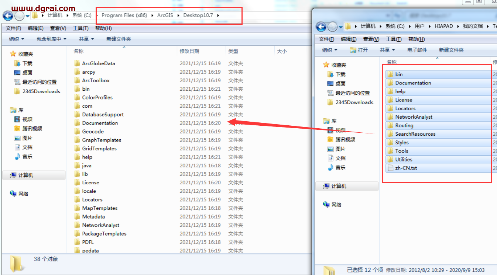Image resolution: width=497 pixels, height=275 pixels.
Task: Expand the 组织 dropdown in left toolbar
Action: click(17, 39)
